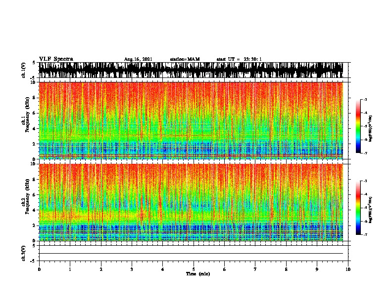Click the flat ch.3 voltage trace line

(191, 254)
